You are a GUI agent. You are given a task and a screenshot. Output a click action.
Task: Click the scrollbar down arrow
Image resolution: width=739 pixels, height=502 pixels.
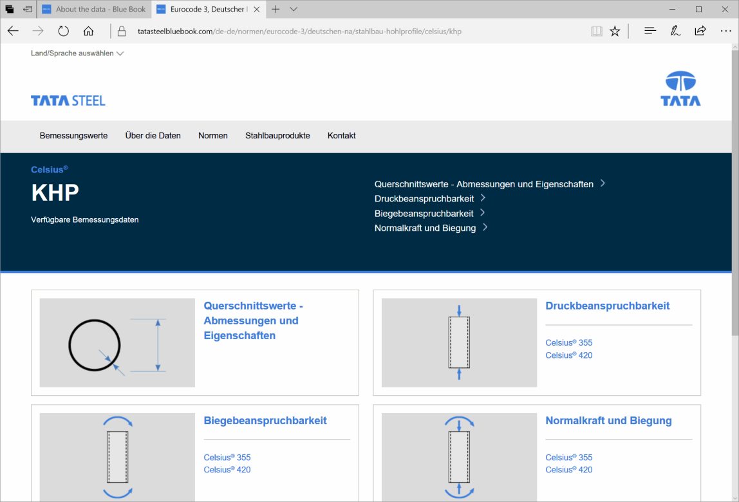click(x=735, y=498)
